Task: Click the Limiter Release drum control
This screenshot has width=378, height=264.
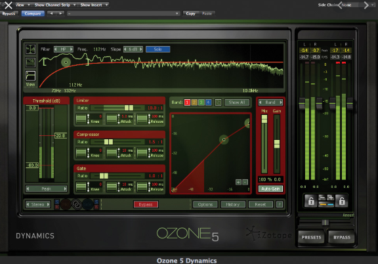Action: pyautogui.click(x=142, y=119)
